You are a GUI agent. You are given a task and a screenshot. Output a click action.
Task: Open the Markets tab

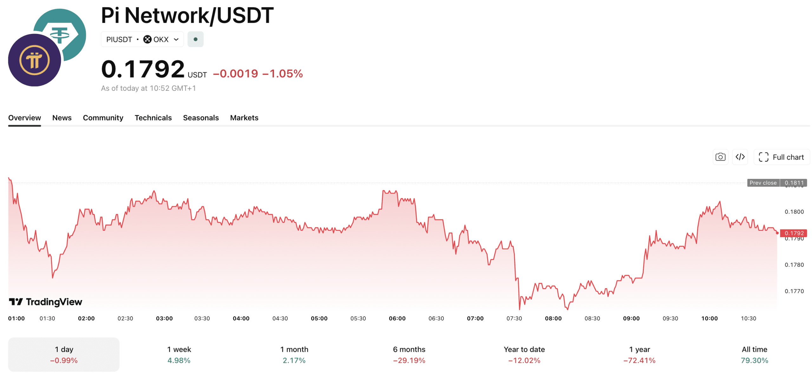click(x=244, y=118)
